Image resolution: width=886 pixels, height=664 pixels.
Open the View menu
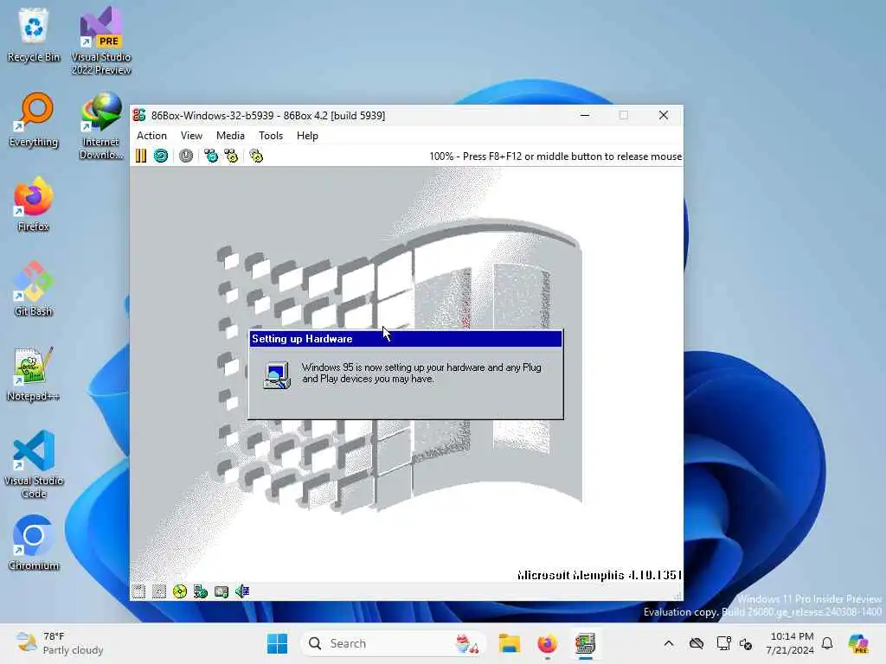coord(191,136)
